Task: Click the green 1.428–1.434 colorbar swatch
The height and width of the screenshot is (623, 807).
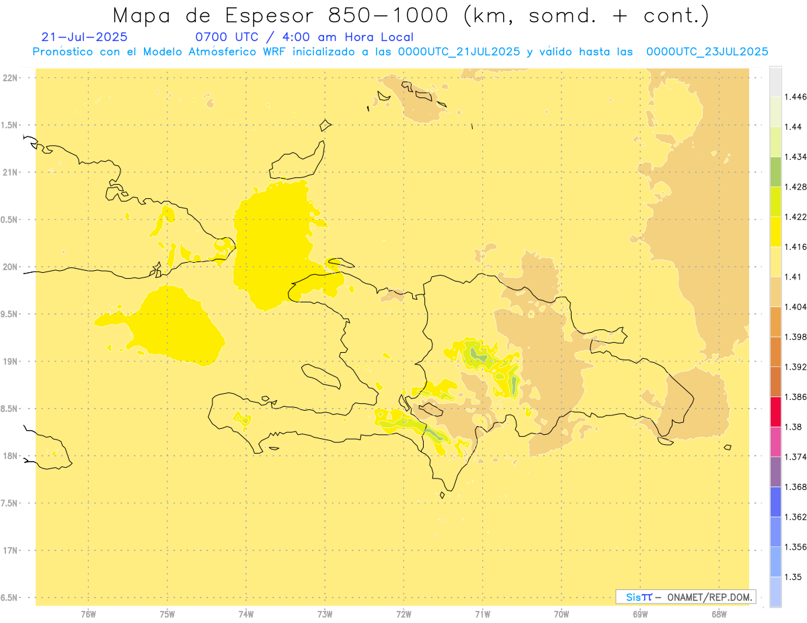Action: [x=775, y=171]
